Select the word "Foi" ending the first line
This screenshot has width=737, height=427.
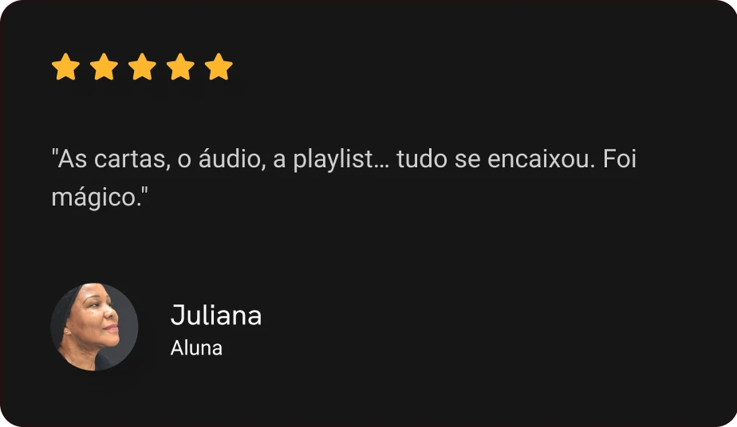point(620,158)
